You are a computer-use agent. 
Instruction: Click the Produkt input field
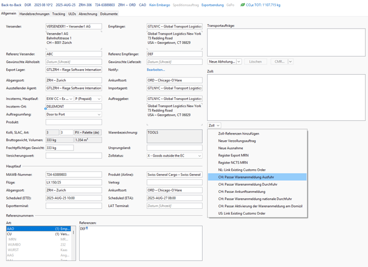74,122
